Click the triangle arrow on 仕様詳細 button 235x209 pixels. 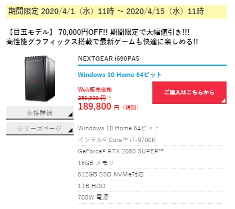(x=70, y=115)
